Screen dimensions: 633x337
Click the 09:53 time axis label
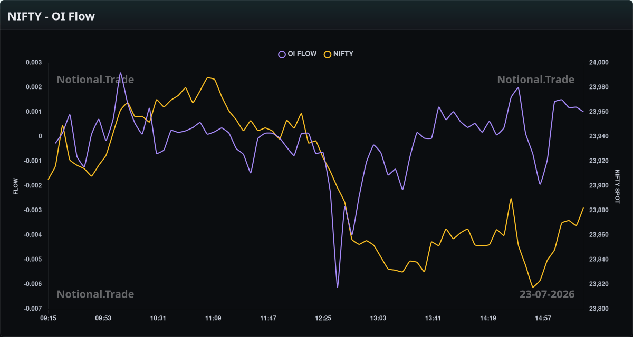(103, 318)
